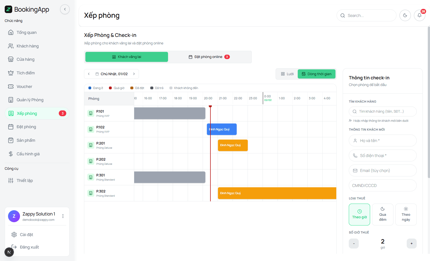This screenshot has height=261, width=430.
Task: Go to the previous day
Action: tap(89, 74)
